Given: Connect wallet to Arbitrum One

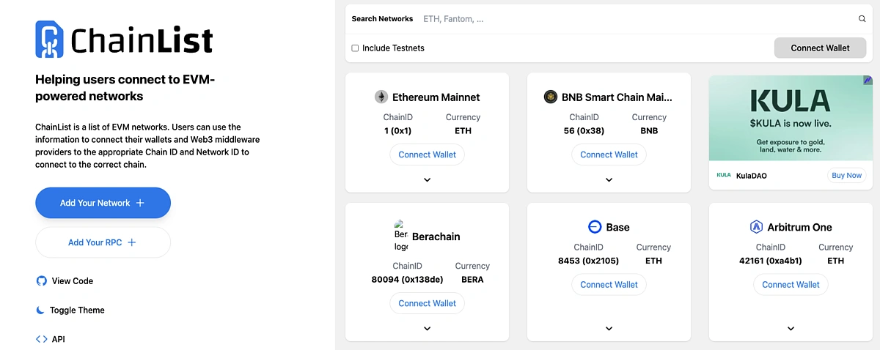Looking at the screenshot, I should pos(791,284).
